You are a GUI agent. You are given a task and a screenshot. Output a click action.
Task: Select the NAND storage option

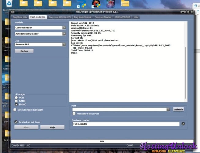point(16,101)
